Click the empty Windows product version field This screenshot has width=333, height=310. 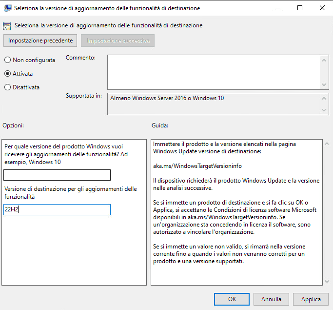pyautogui.click(x=57, y=175)
